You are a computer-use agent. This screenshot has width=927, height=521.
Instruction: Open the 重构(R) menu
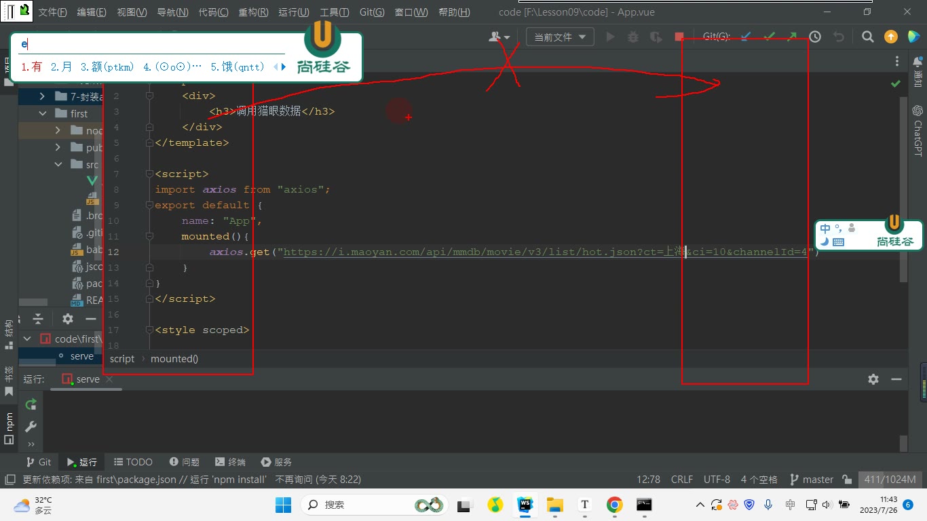(x=253, y=12)
